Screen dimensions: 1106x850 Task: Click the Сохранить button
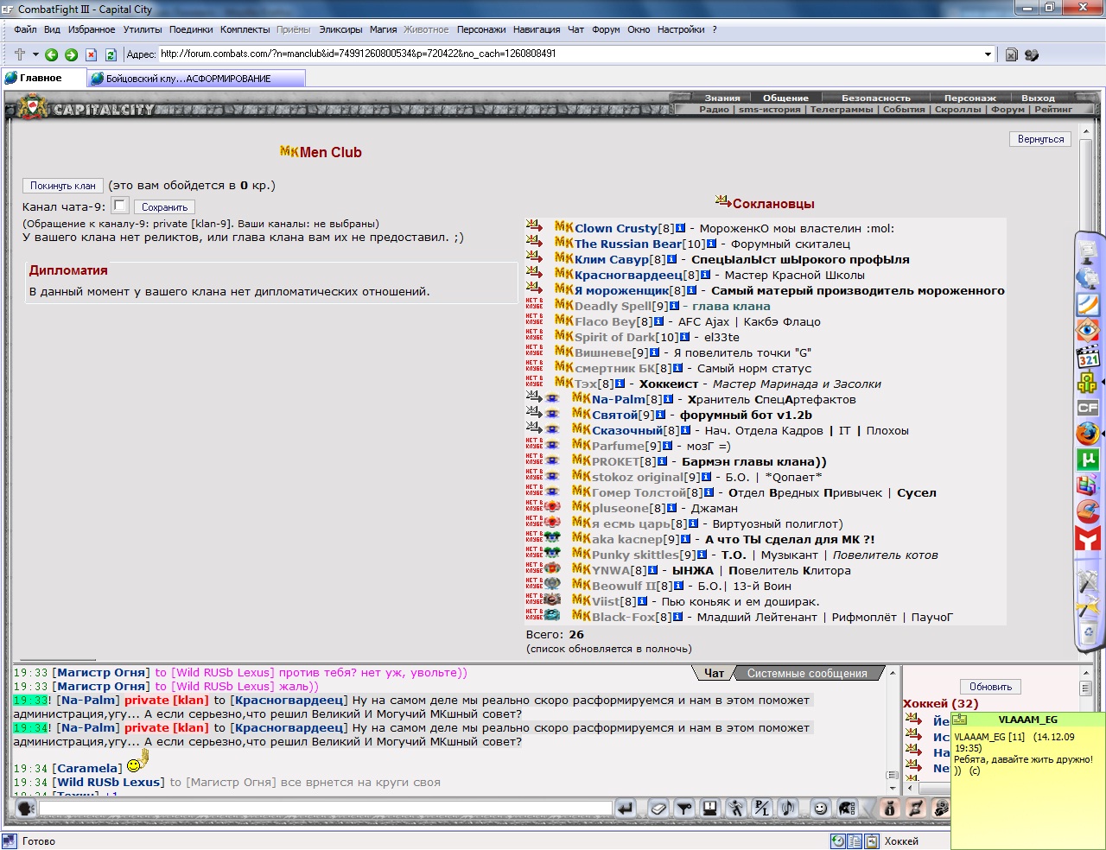(x=164, y=207)
